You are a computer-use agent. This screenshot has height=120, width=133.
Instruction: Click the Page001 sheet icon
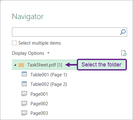click(x=24, y=94)
